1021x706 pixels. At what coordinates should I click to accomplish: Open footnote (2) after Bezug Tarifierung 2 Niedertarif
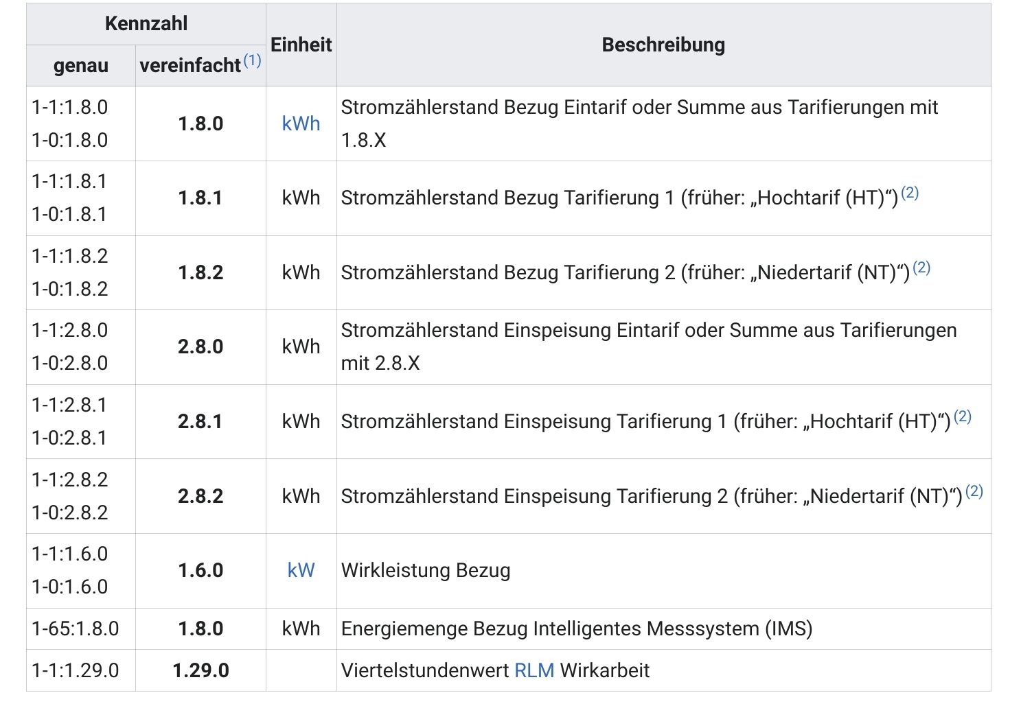tap(921, 268)
